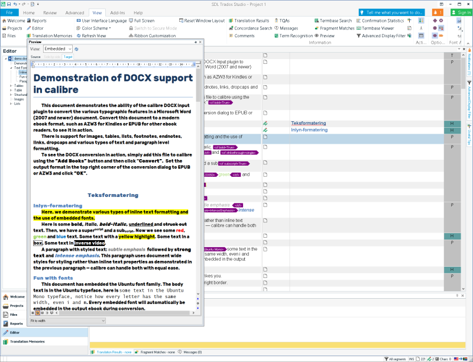Image resolution: width=473 pixels, height=362 pixels.
Task: Open undo history dropdown arrow
Action: click(x=20, y=4)
